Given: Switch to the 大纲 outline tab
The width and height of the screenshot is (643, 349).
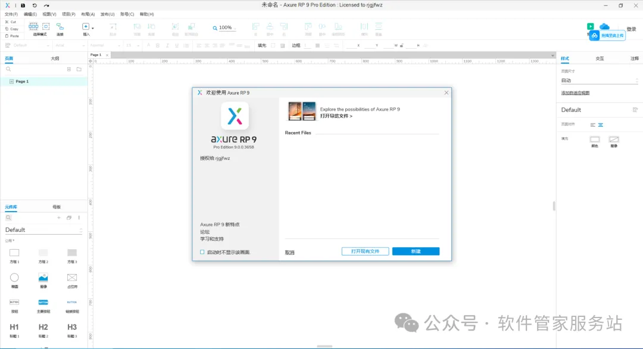Looking at the screenshot, I should tap(55, 59).
